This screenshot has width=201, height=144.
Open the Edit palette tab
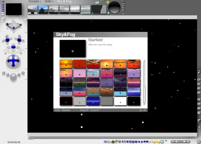point(48,1)
